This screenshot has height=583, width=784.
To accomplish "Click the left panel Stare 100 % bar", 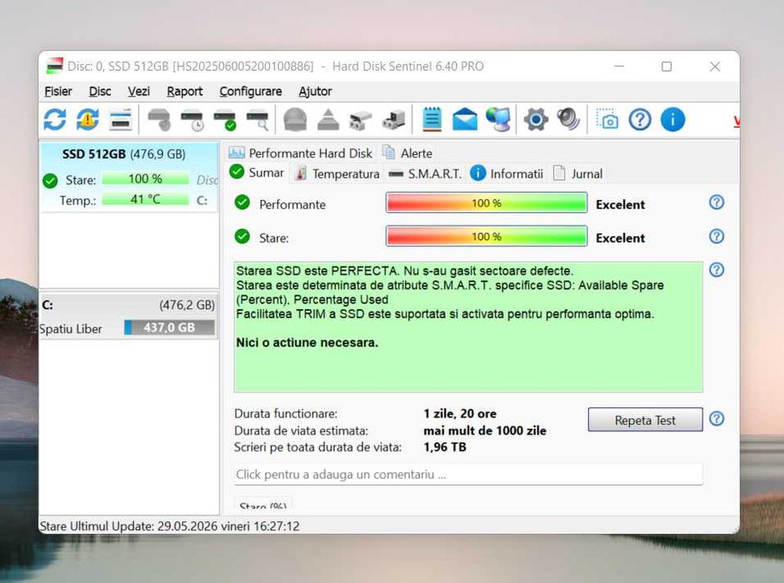I will (x=146, y=179).
